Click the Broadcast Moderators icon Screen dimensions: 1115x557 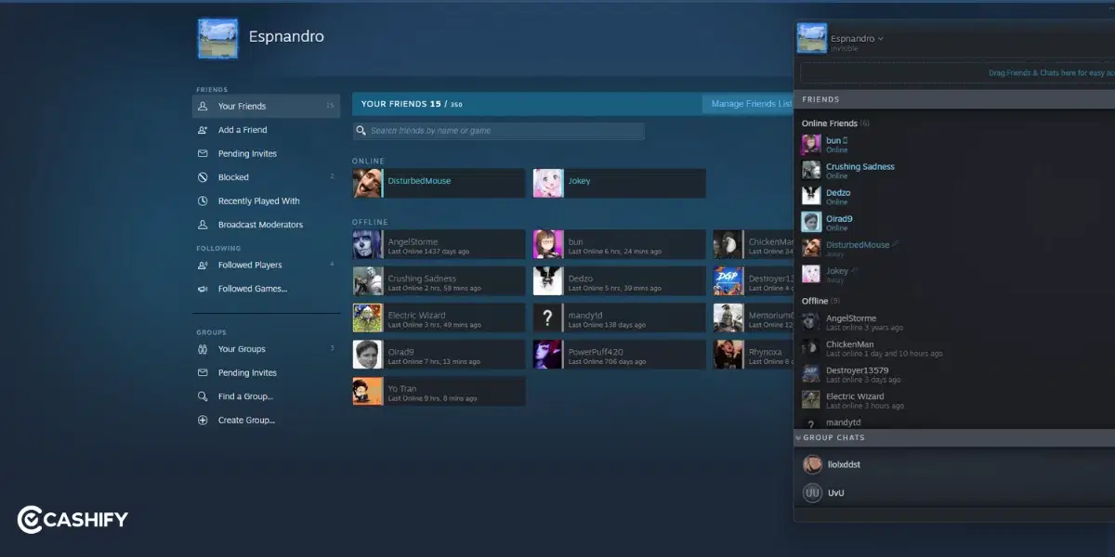pyautogui.click(x=203, y=225)
